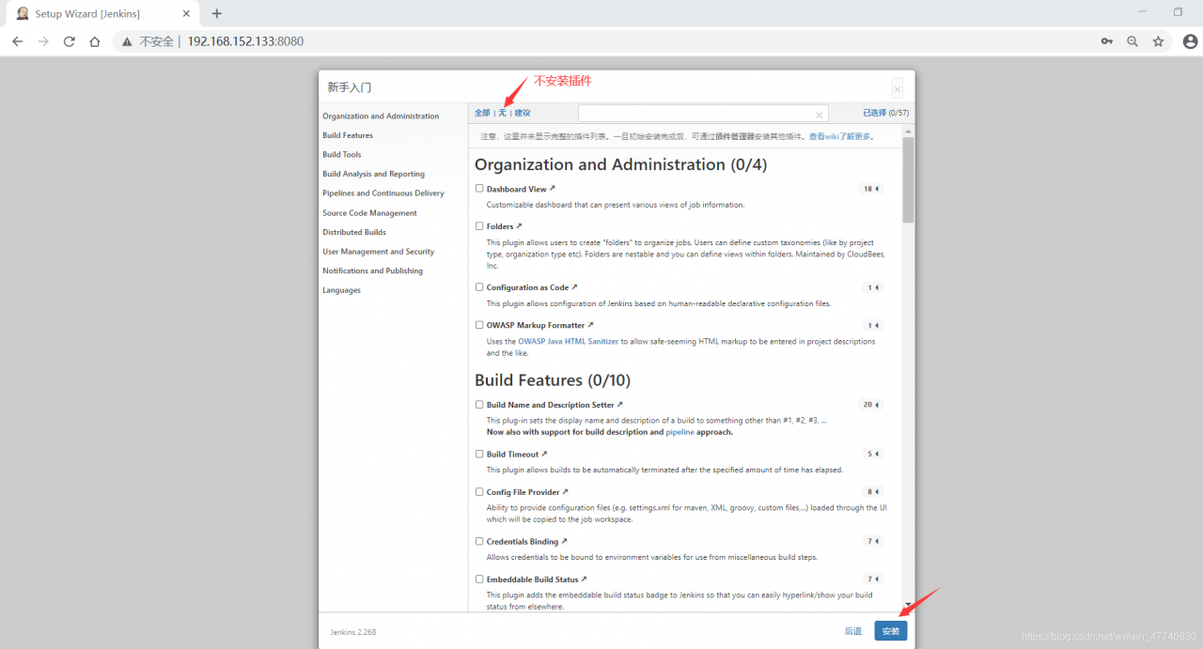The height and width of the screenshot is (649, 1203).
Task: Open the browser profile avatar
Action: 1190,41
